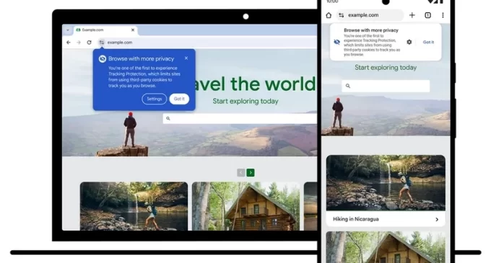The image size is (491, 263).
Task: Click the example.com address bar on laptop
Action: click(207, 43)
